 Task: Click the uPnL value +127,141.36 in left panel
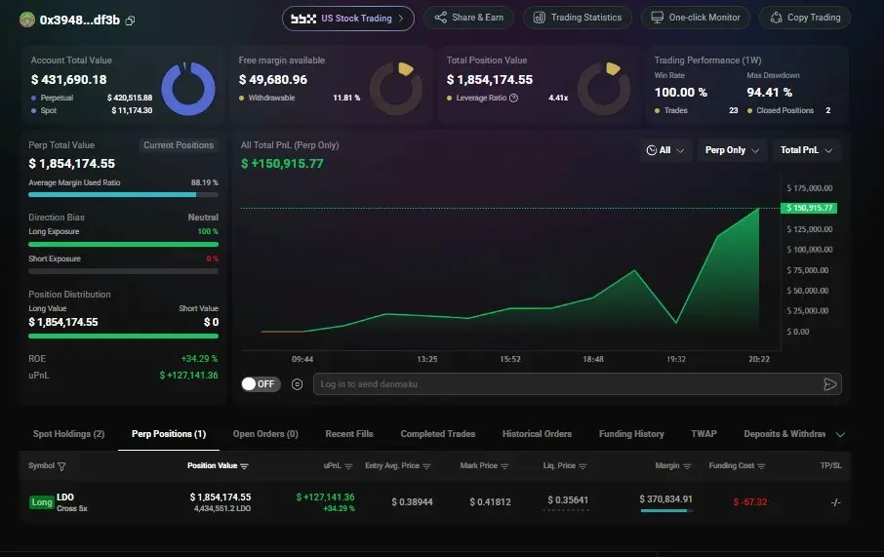(x=188, y=375)
